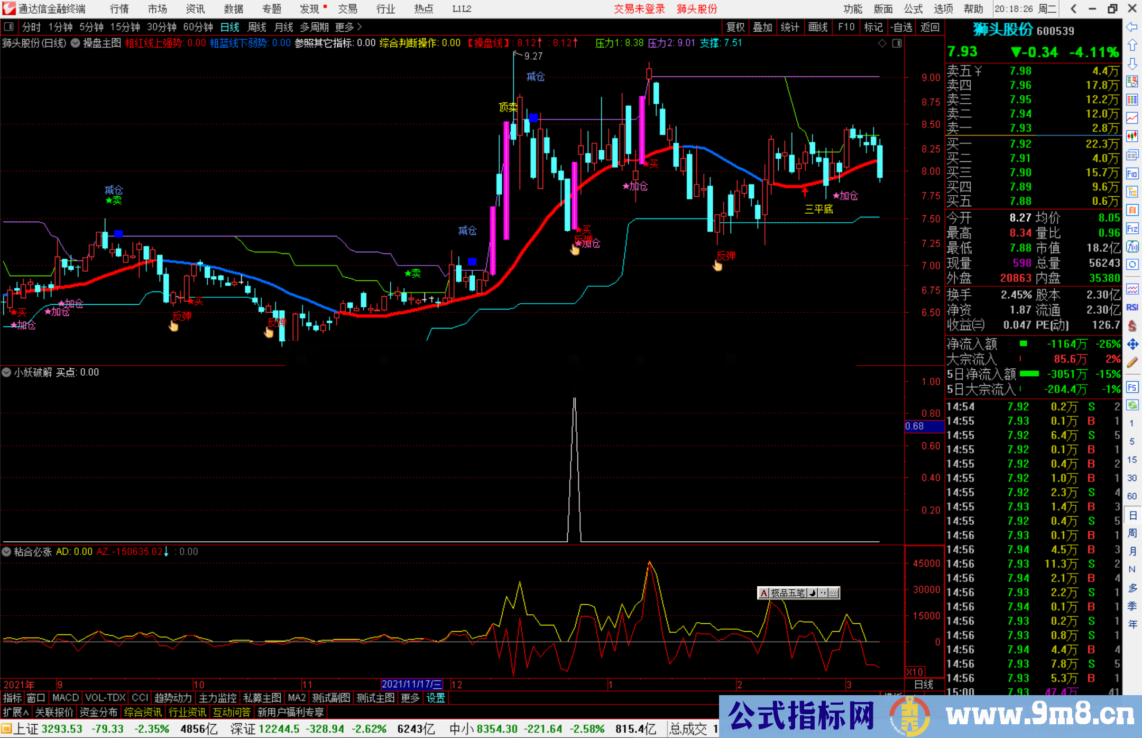The height and width of the screenshot is (738, 1142).
Task: Expand the 粘合必涨 indicator round arrow button
Action: [x=7, y=552]
